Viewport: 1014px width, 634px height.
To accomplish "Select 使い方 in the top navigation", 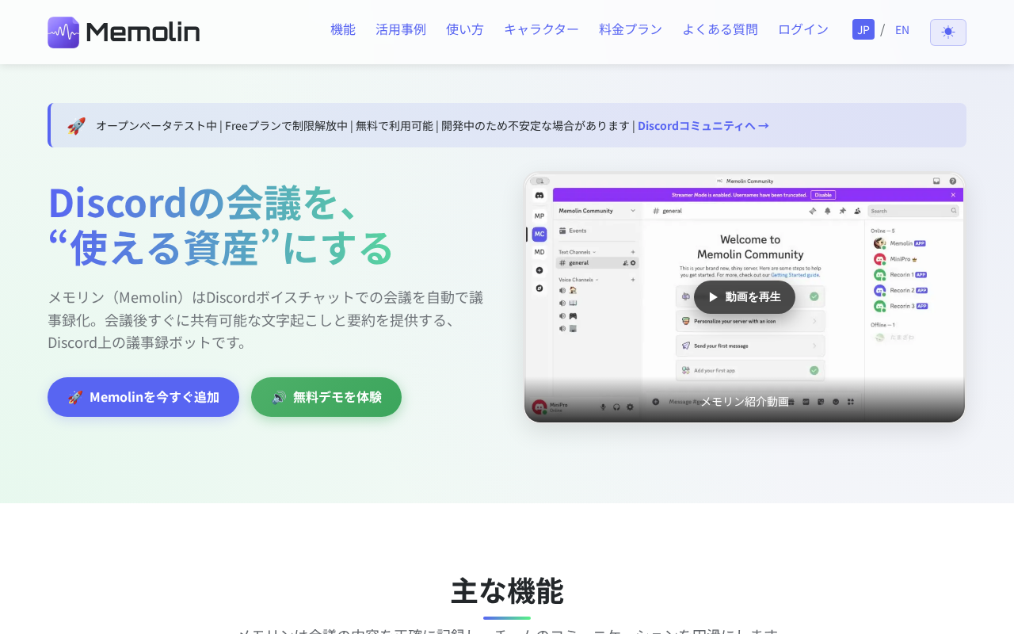I will (465, 30).
